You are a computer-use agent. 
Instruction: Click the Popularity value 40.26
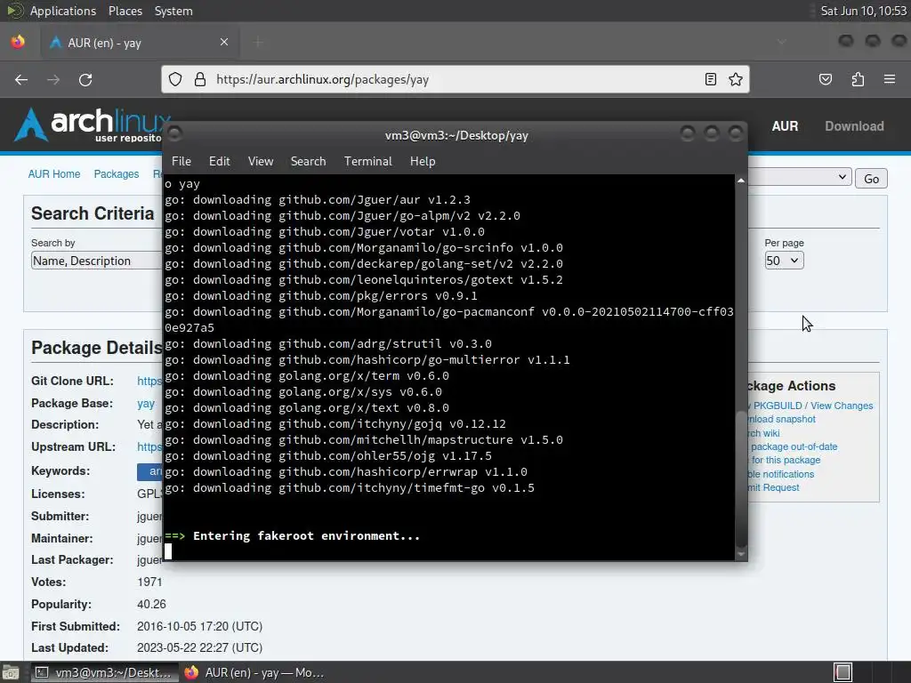point(151,604)
